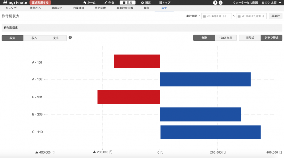Click the ウォーターセル農園 farm name
The image size is (284, 158).
tap(245, 2)
